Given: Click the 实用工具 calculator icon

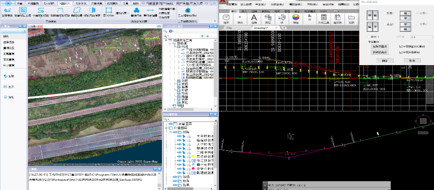Looking at the screenshot, I should (x=323, y=18).
